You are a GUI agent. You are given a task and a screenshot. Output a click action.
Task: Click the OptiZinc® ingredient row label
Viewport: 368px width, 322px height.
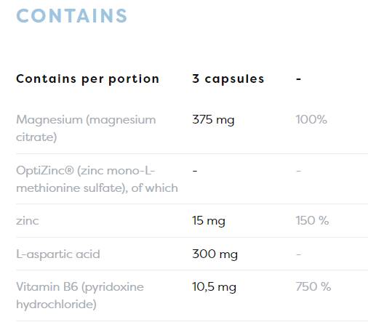click(97, 180)
